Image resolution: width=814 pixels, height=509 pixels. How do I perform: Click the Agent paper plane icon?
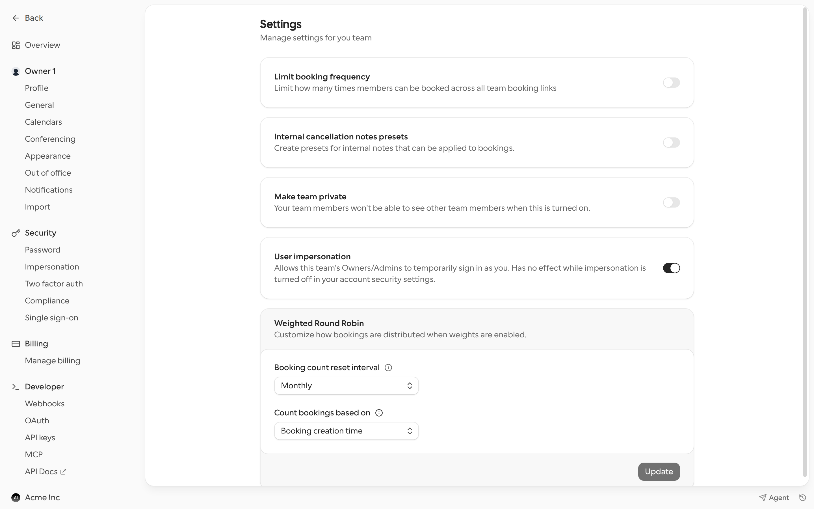pos(763,498)
